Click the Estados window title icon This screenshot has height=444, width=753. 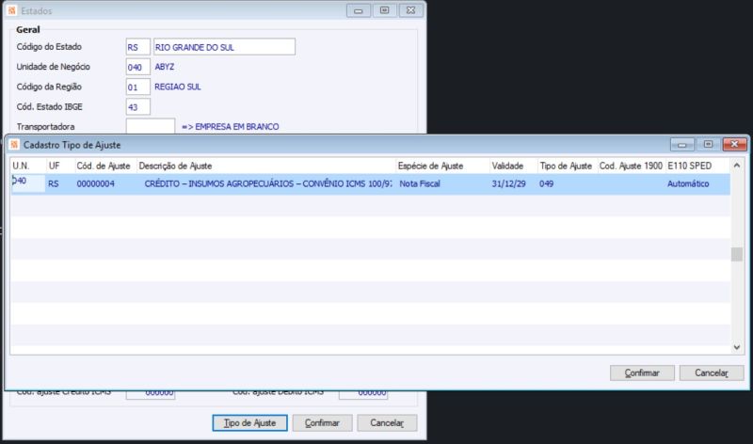[x=12, y=10]
